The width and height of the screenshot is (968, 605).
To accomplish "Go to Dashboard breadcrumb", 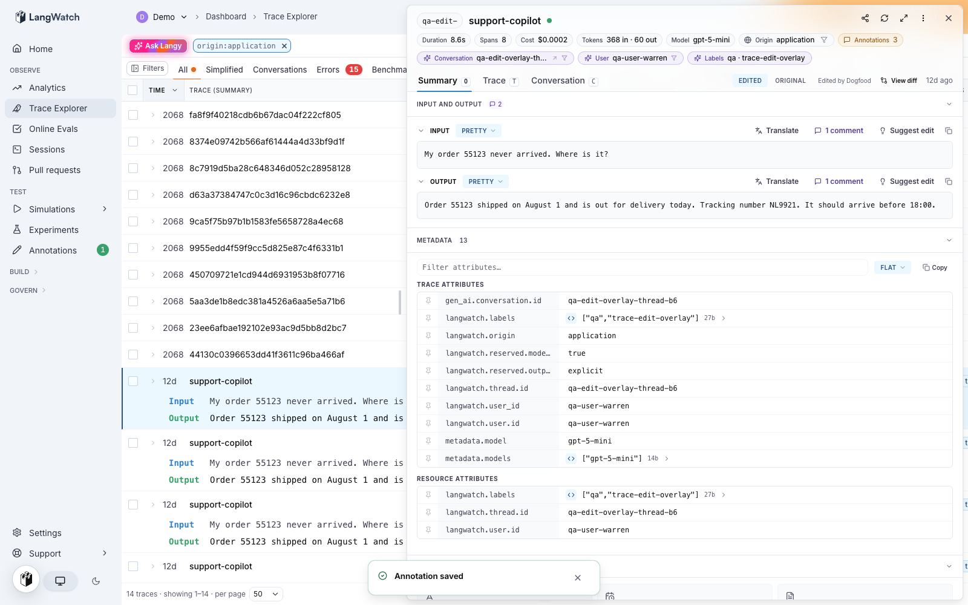I will [x=226, y=16].
